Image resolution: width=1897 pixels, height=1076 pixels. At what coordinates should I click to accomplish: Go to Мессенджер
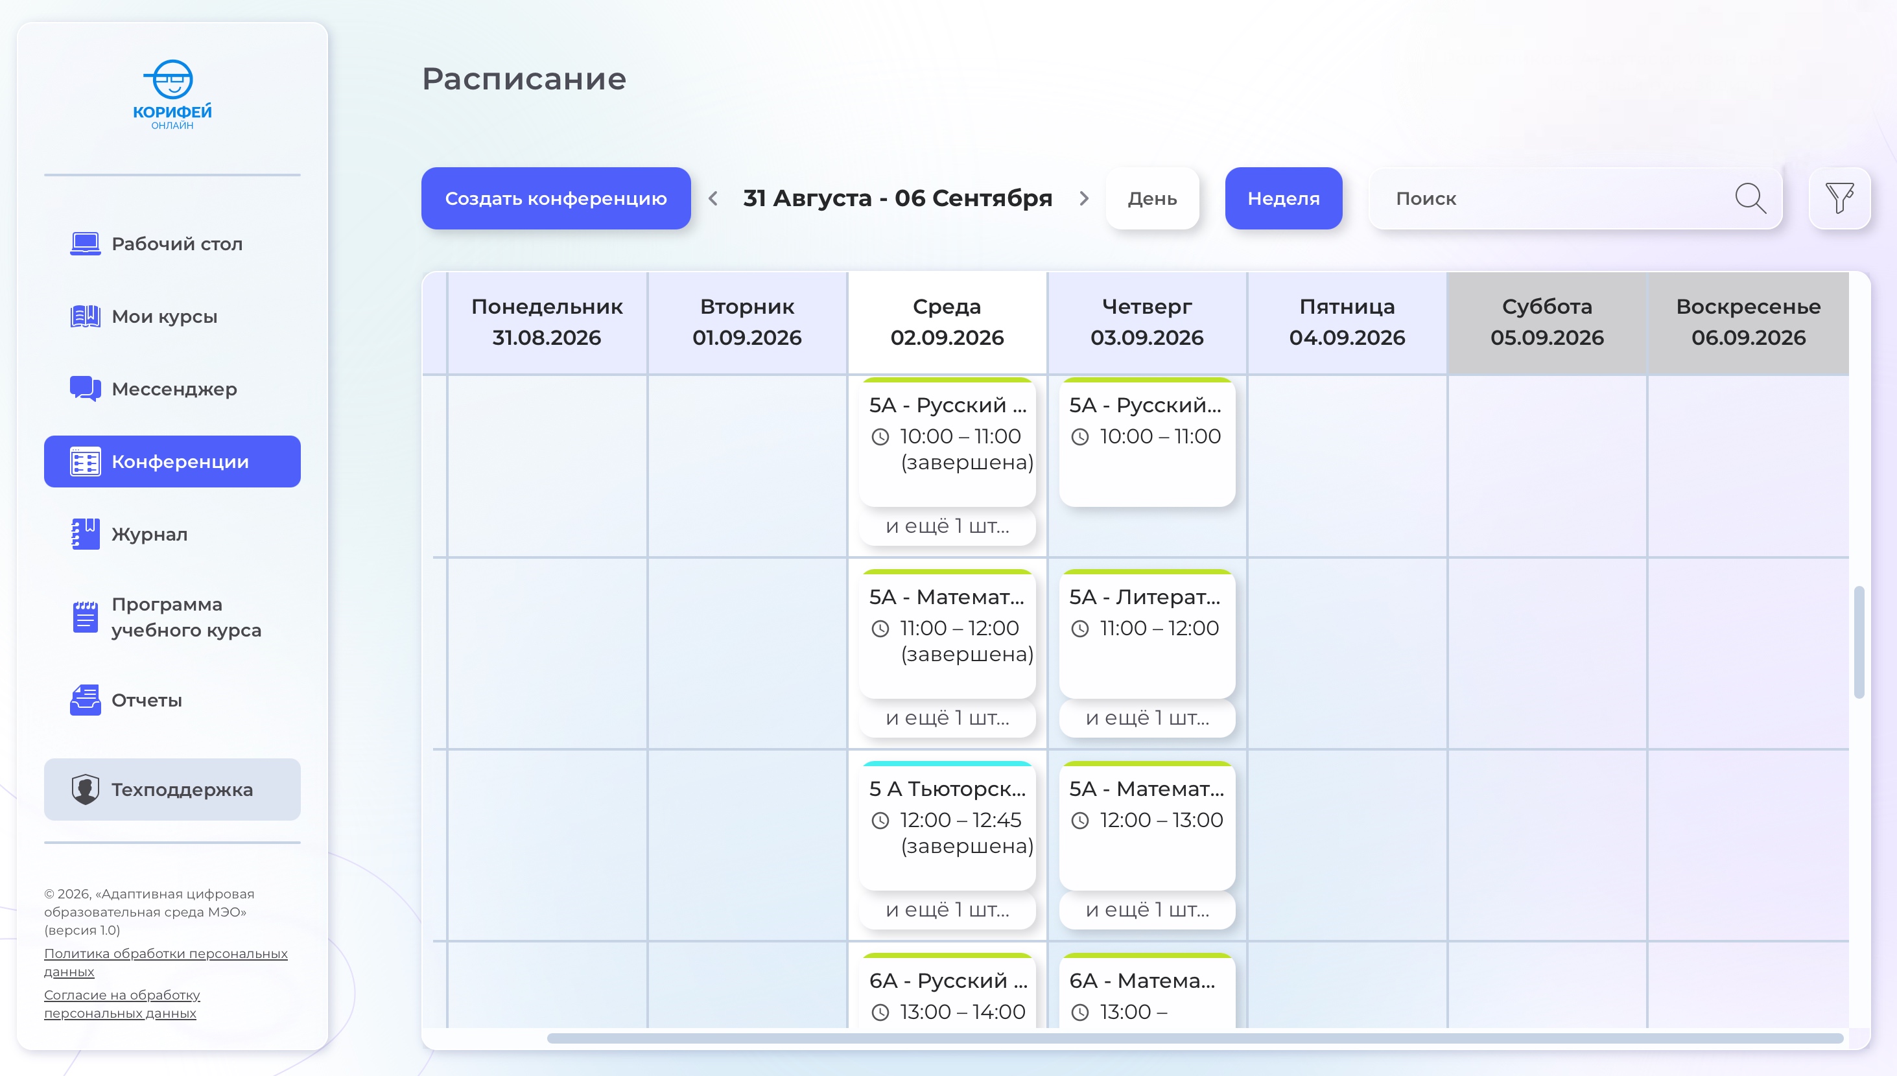[172, 389]
